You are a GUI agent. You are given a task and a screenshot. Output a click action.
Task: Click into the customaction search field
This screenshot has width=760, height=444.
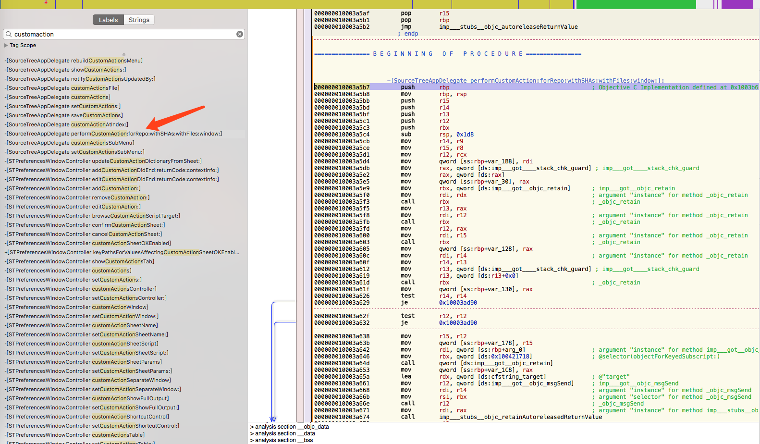click(x=120, y=34)
